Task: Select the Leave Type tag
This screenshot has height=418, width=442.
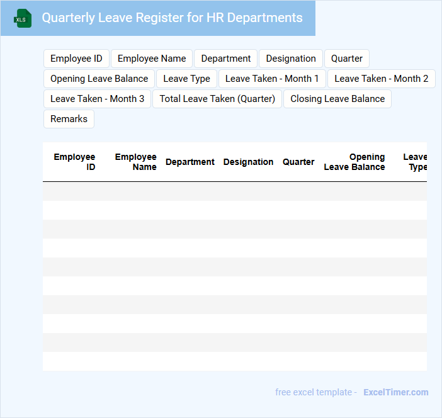Action: click(186, 79)
